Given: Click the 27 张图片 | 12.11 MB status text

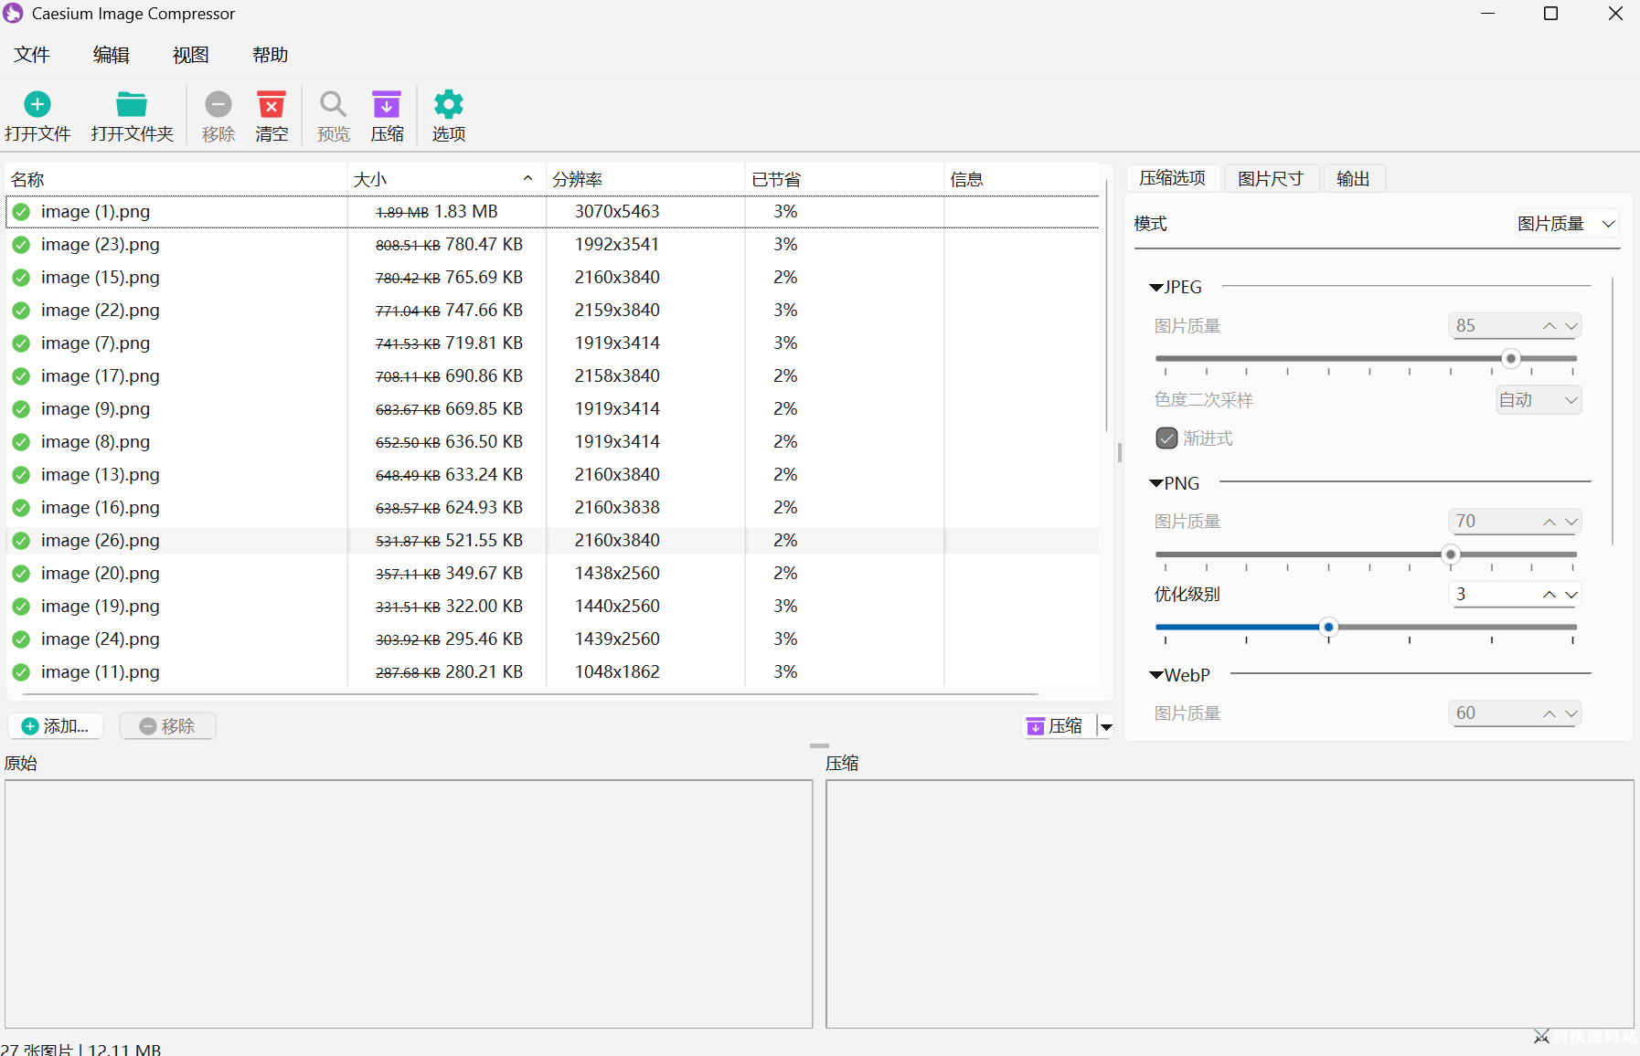Looking at the screenshot, I should pyautogui.click(x=80, y=1049).
